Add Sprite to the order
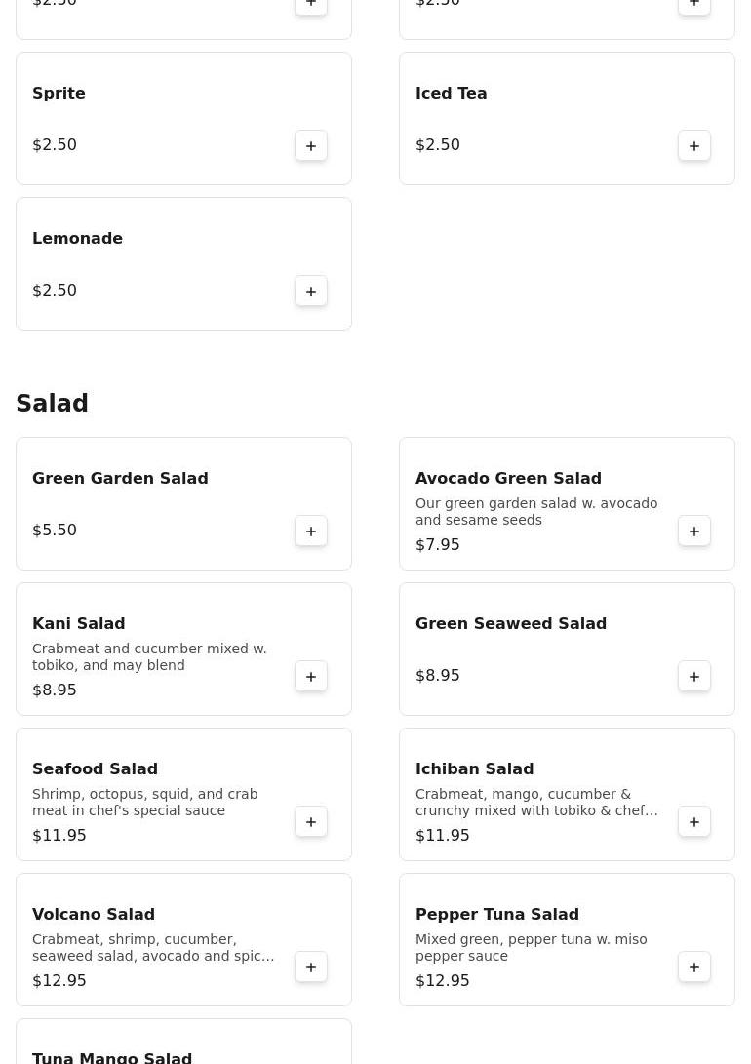 point(311,145)
